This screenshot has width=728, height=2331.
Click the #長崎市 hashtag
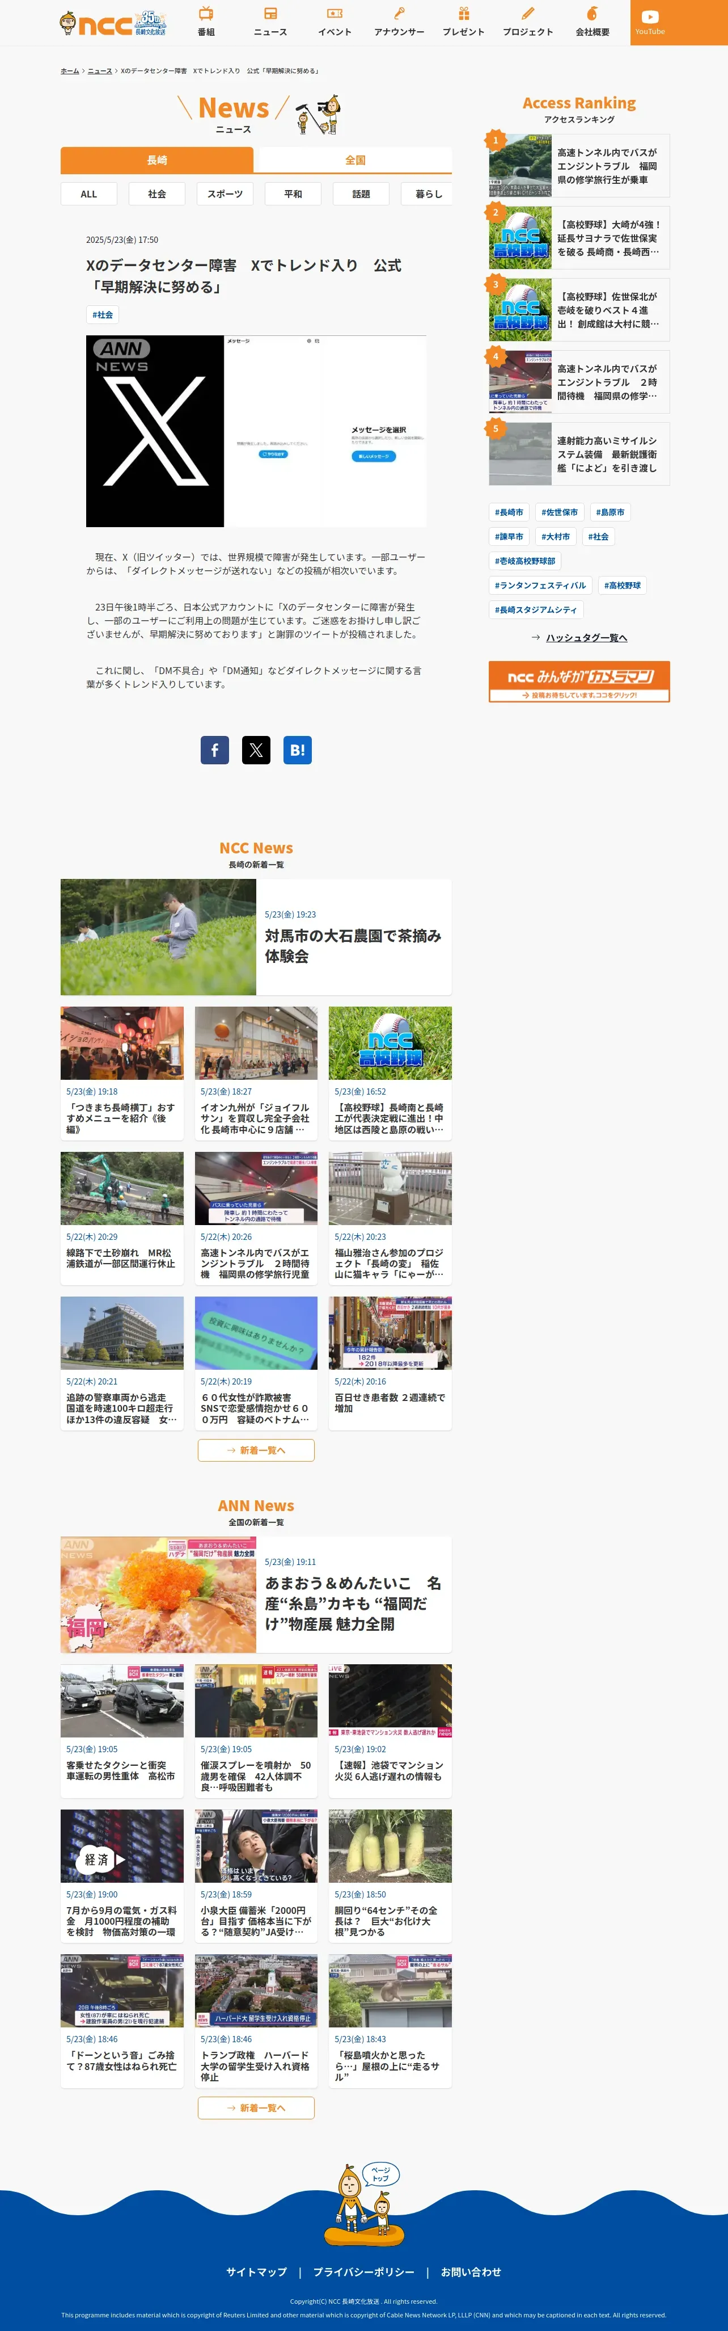[509, 512]
